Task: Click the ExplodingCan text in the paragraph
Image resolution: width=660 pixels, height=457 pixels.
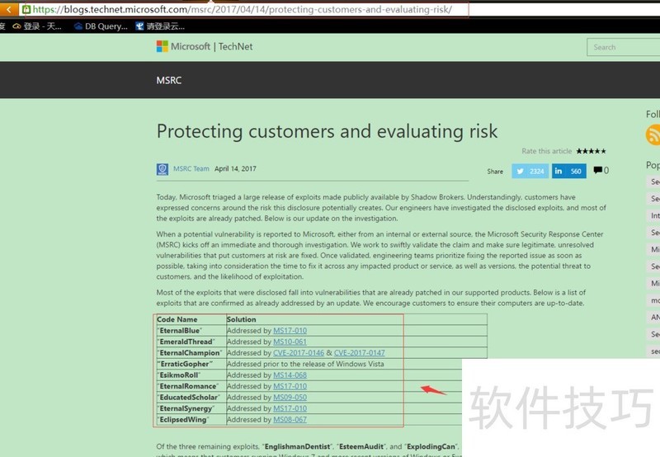Action: coord(431,446)
